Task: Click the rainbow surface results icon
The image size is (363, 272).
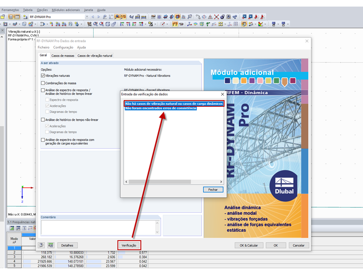Action: (195, 24)
